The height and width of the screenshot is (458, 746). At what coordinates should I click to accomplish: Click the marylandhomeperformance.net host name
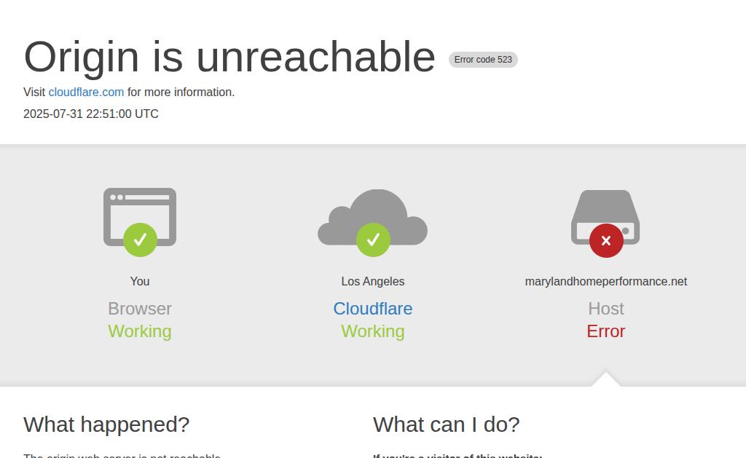point(605,282)
